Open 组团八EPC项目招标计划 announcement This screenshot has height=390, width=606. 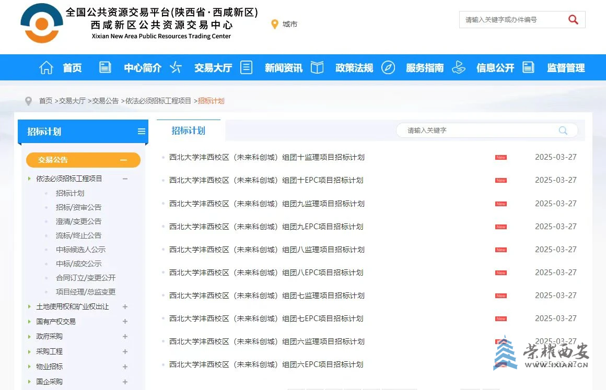(266, 273)
